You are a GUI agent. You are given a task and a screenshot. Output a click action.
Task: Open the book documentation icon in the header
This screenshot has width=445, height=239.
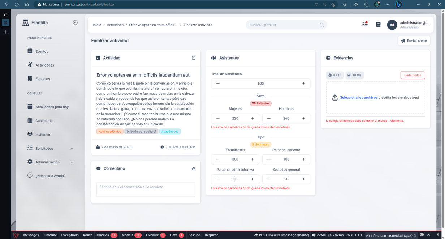point(378,25)
